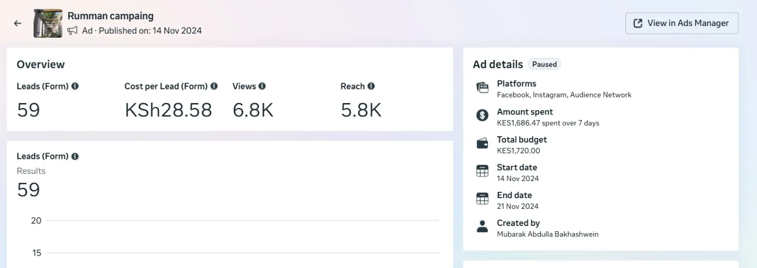Click the Views info icon
This screenshot has height=268, width=757.
[x=262, y=86]
